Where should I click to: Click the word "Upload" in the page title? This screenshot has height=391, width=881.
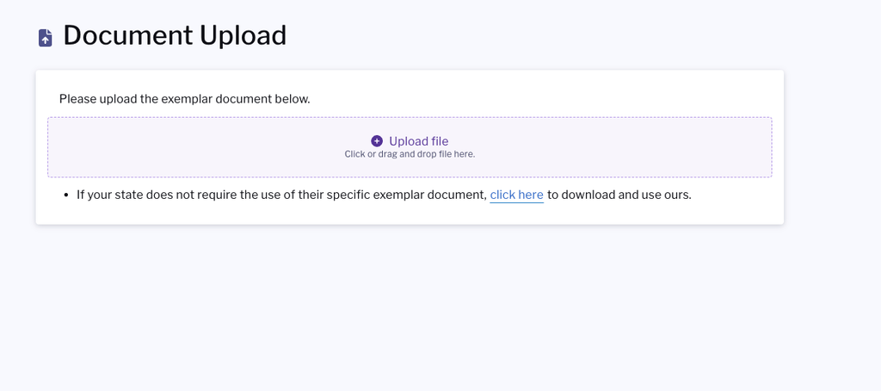[x=243, y=35]
